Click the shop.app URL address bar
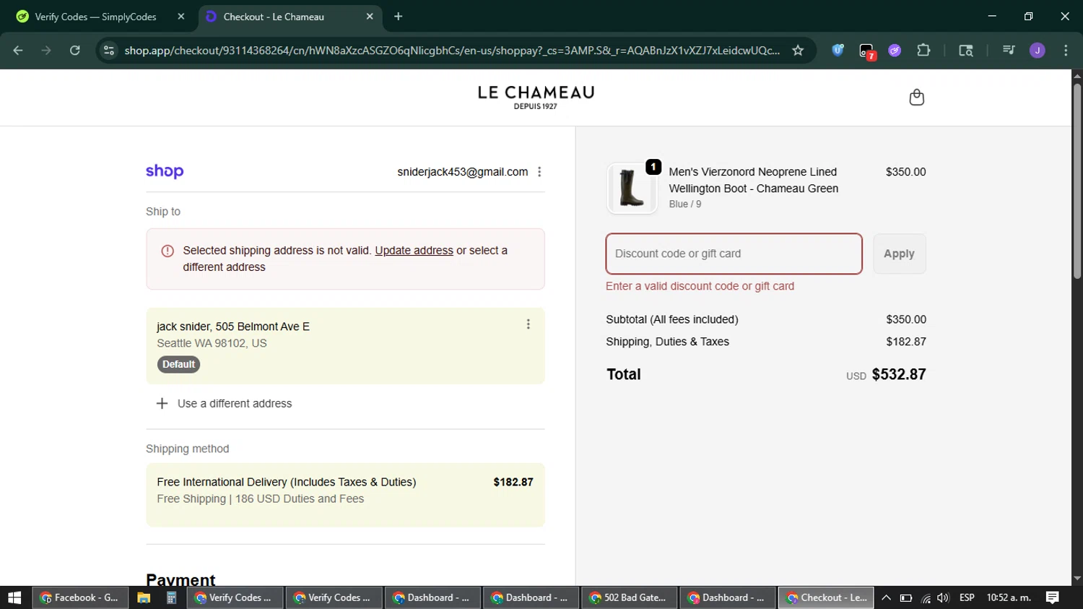Viewport: 1083px width, 609px height. point(452,51)
